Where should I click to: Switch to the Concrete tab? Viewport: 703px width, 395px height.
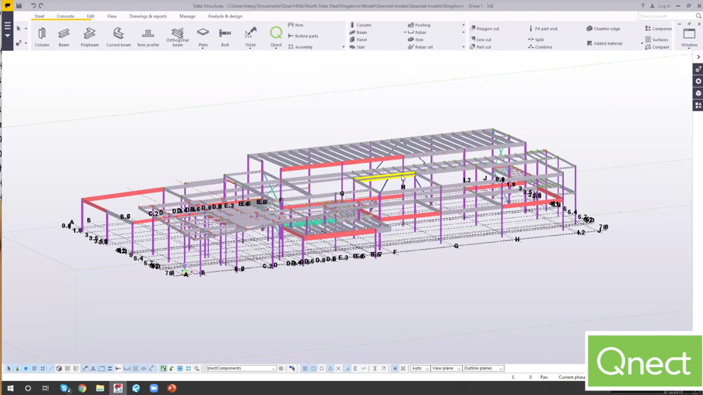click(66, 16)
